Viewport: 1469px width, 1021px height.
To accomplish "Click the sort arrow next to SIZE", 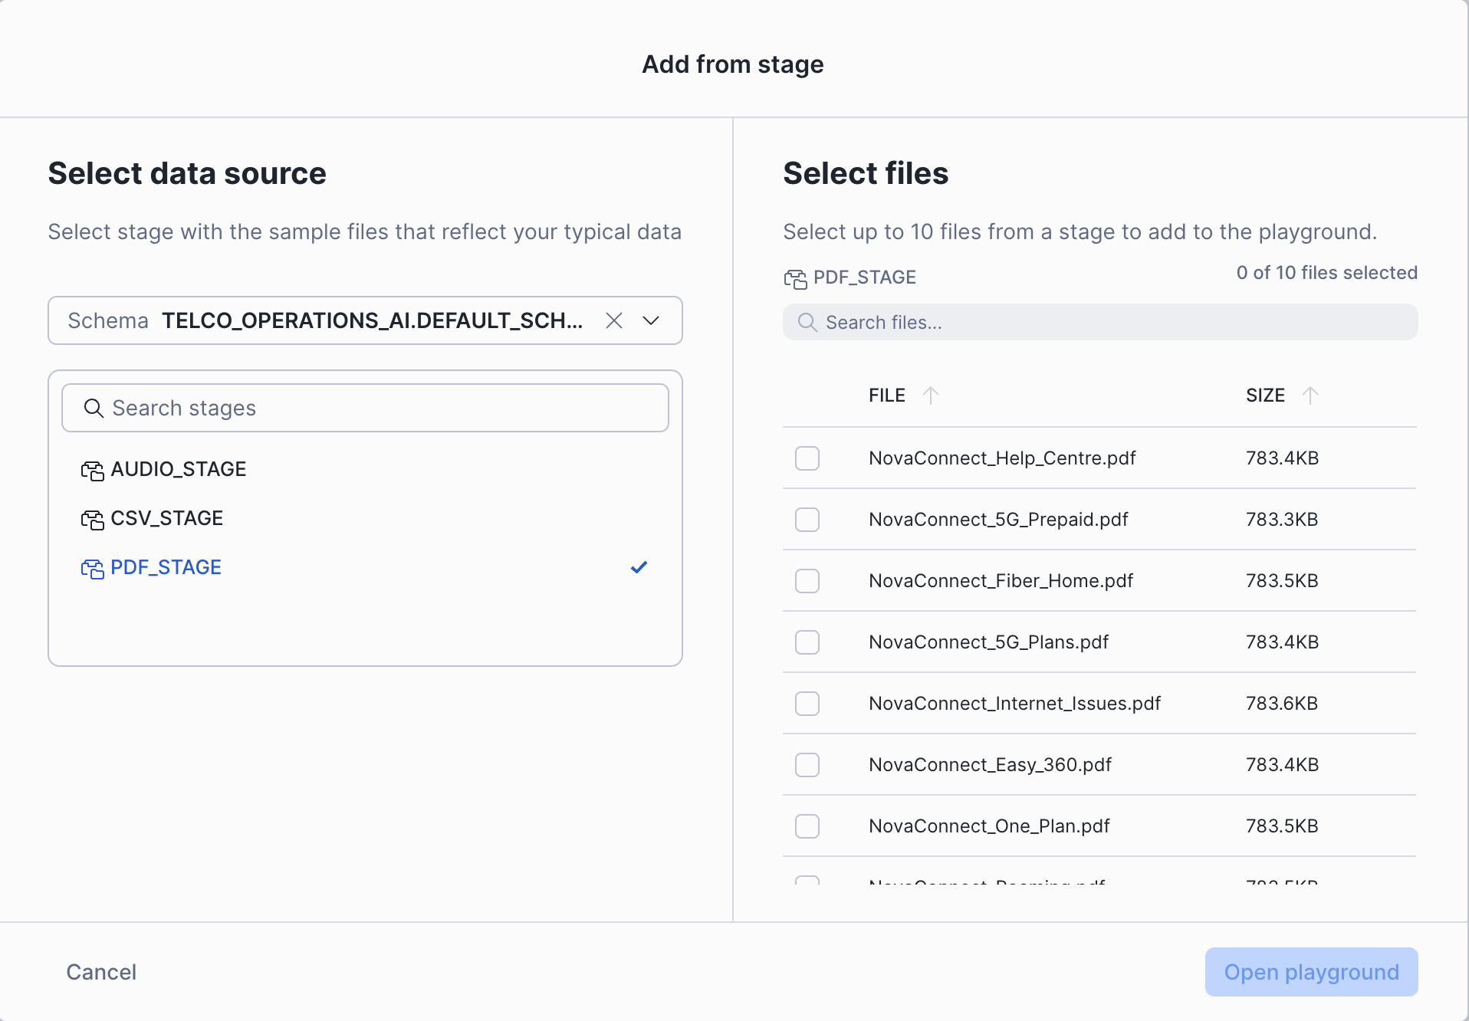I will pyautogui.click(x=1310, y=396).
